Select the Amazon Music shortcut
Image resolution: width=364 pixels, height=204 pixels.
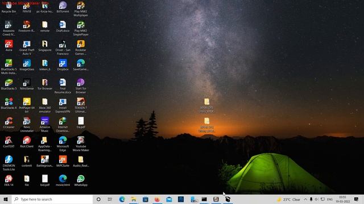45,125
